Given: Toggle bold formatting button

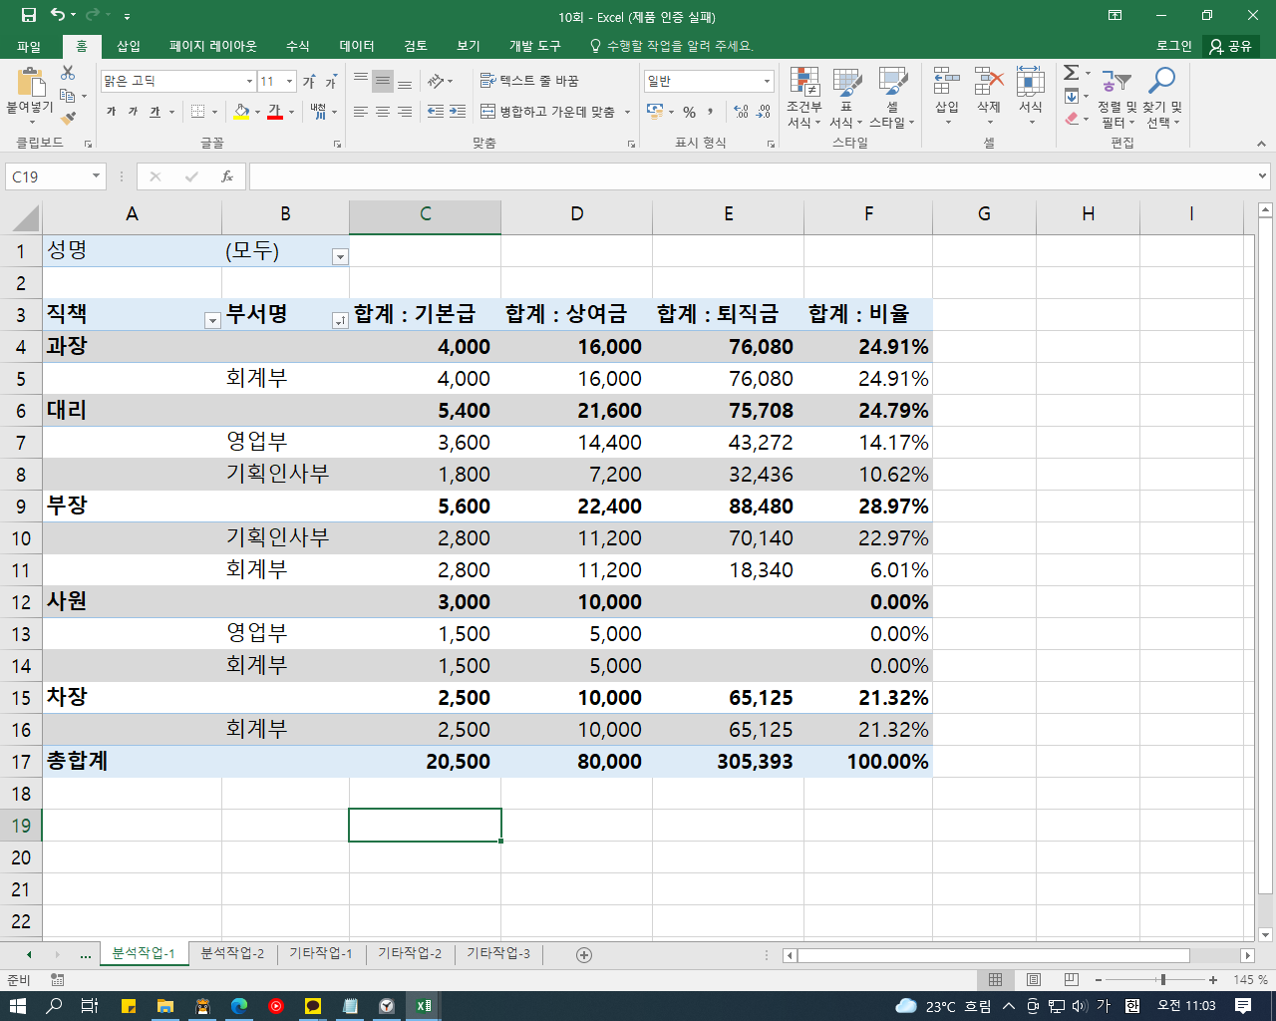Looking at the screenshot, I should [x=111, y=112].
